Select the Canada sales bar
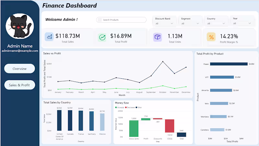The image size is (259, 146). [70, 120]
